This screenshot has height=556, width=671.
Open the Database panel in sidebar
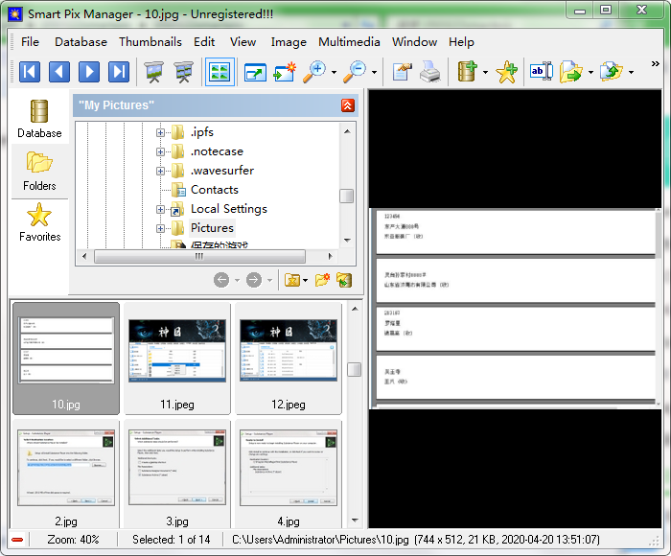point(39,119)
